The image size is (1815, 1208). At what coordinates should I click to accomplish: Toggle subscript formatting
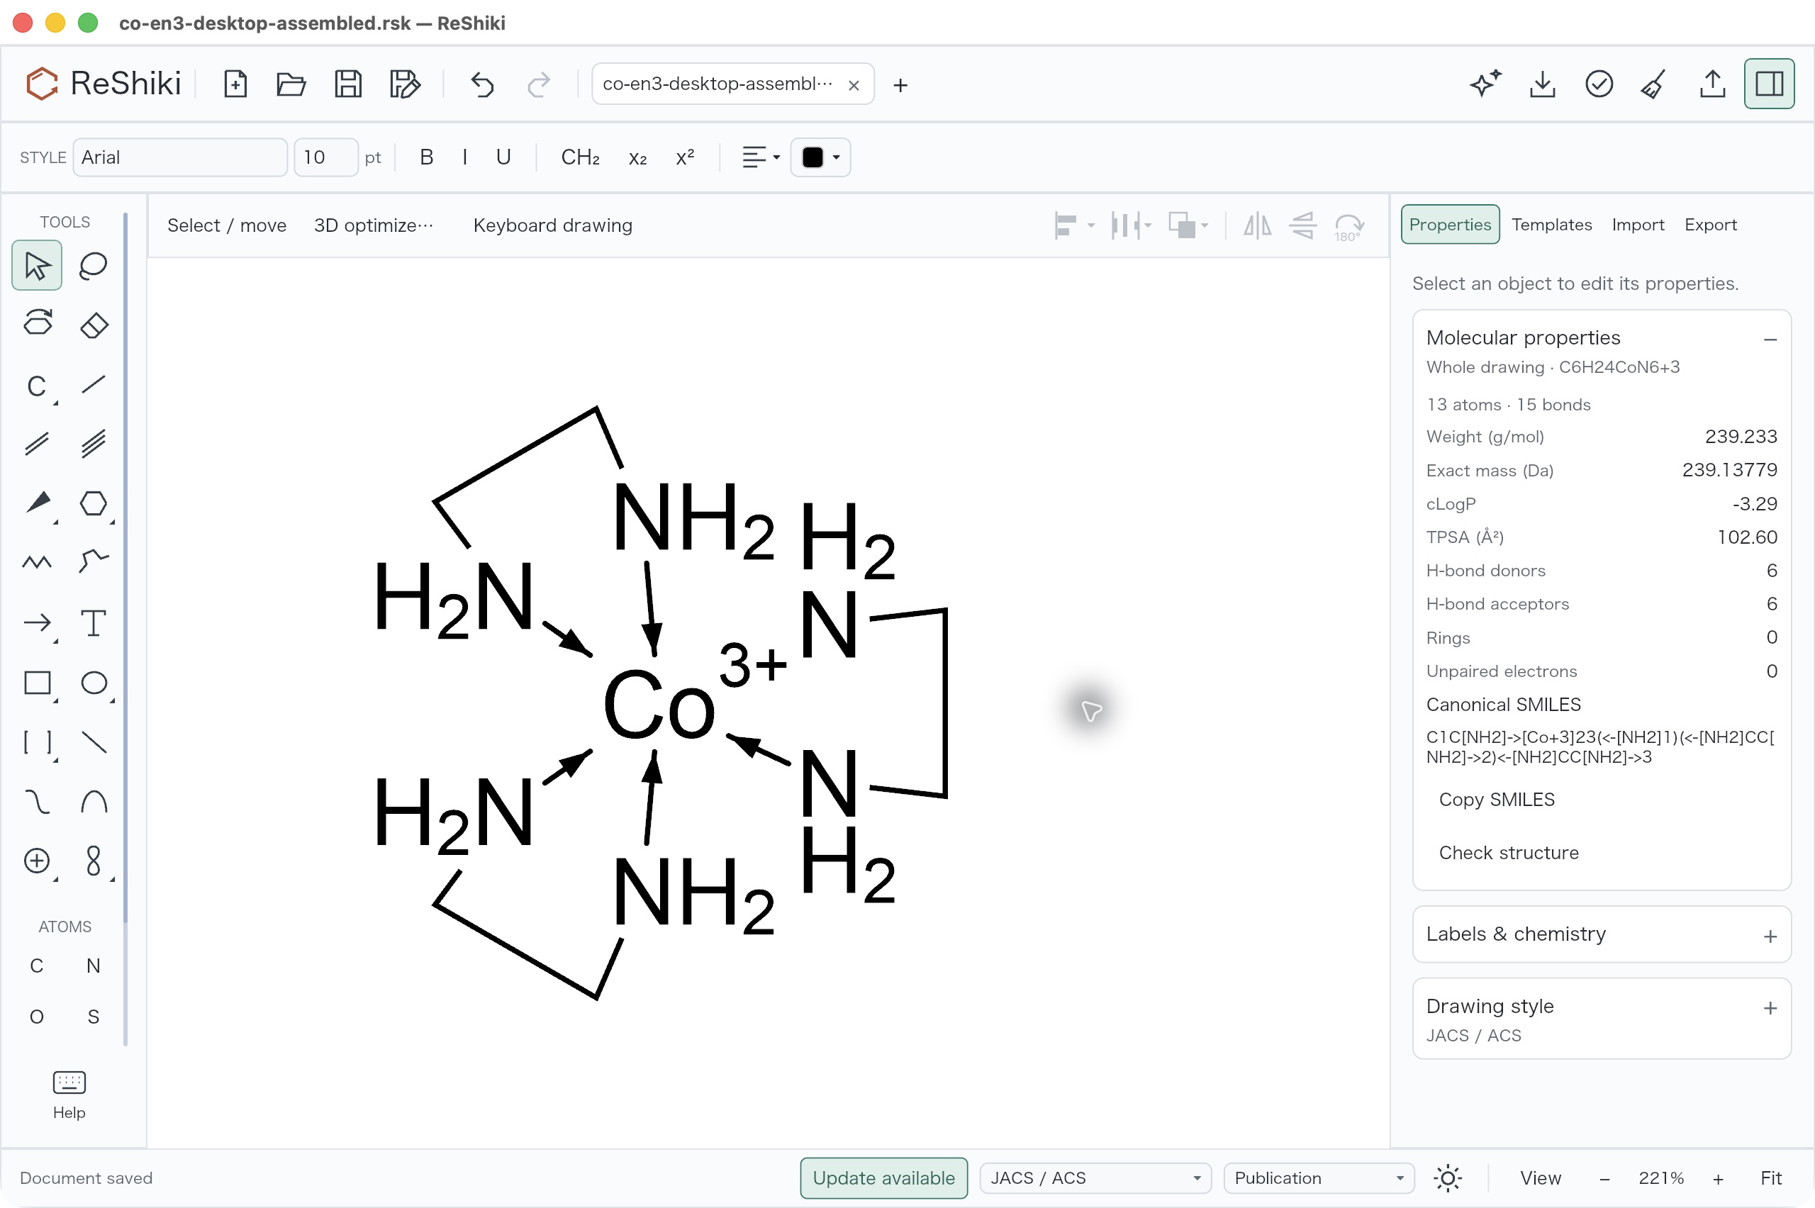(637, 157)
